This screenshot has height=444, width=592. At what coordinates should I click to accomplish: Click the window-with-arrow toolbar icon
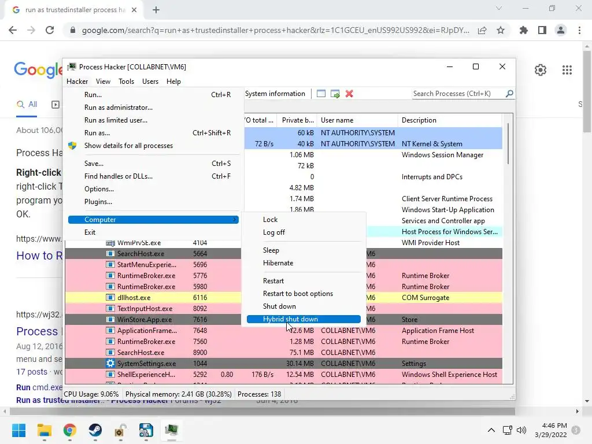[335, 94]
